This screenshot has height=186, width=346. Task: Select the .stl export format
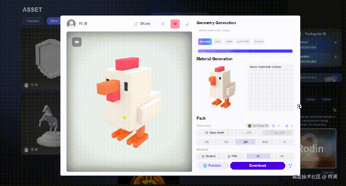point(284,142)
